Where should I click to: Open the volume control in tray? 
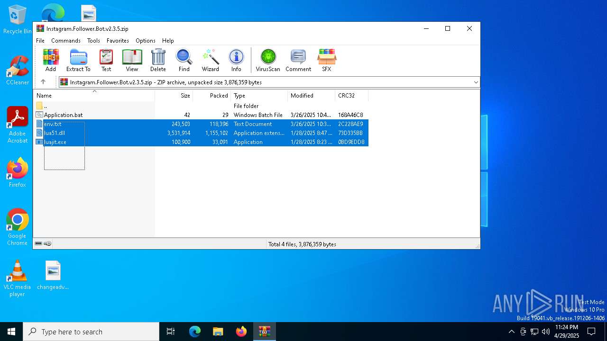point(546,332)
